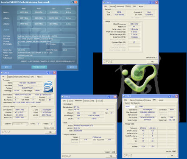Click the DRAM Frequency value in Memory window
Image resolution: width=187 pixels, height=159 pixels.
click(134, 24)
